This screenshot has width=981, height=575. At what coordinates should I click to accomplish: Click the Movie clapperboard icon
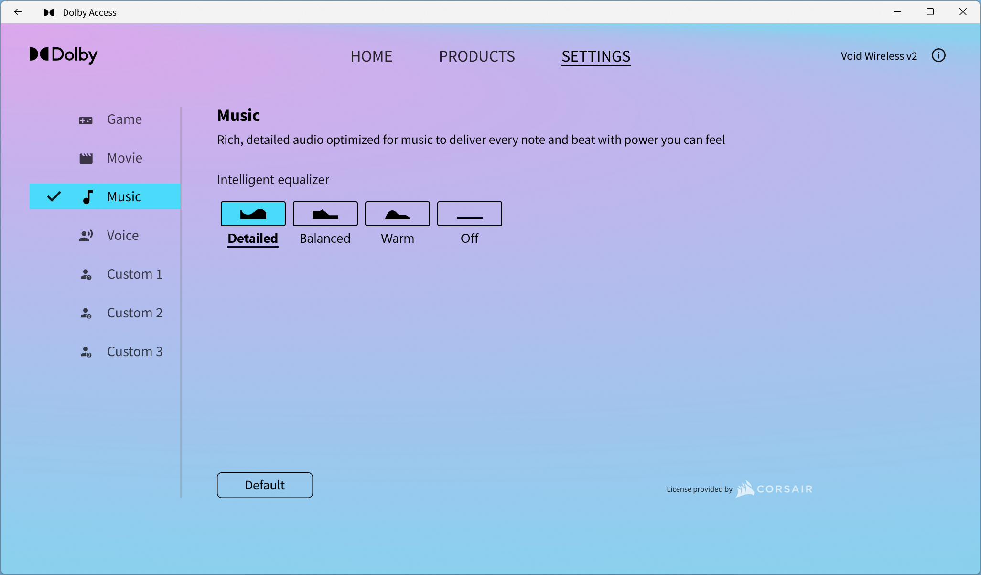86,159
